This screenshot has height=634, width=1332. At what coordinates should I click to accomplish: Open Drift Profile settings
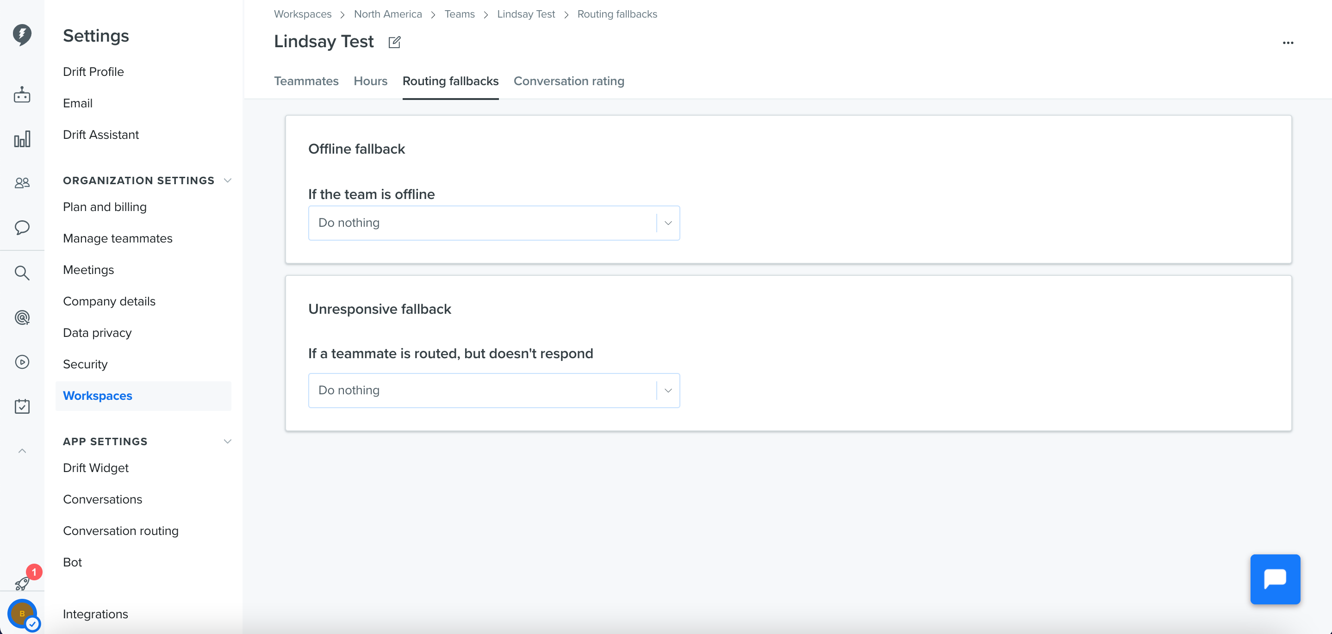click(93, 72)
